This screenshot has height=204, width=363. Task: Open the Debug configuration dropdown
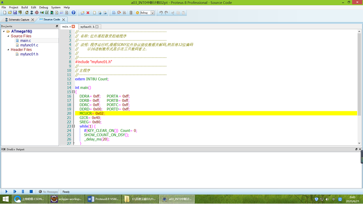pyautogui.click(x=152, y=13)
